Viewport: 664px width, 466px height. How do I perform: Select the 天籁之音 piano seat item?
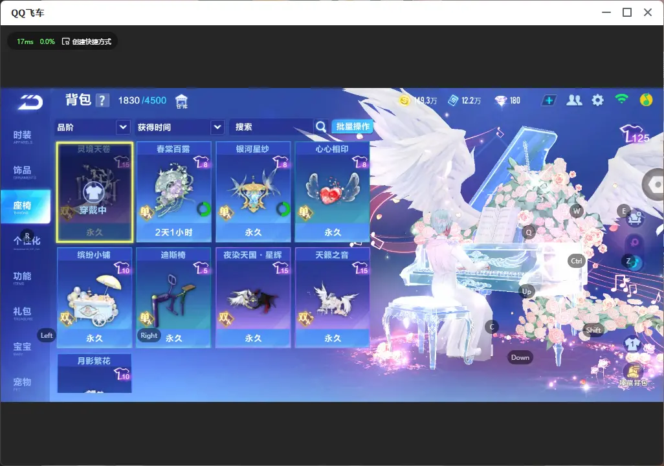(x=333, y=298)
